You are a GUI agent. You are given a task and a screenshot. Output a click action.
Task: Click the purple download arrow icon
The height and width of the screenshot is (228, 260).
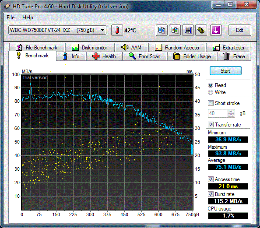[216, 30]
